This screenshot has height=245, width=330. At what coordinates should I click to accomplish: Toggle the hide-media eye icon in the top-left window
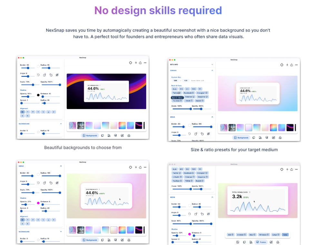pyautogui.click(x=57, y=75)
